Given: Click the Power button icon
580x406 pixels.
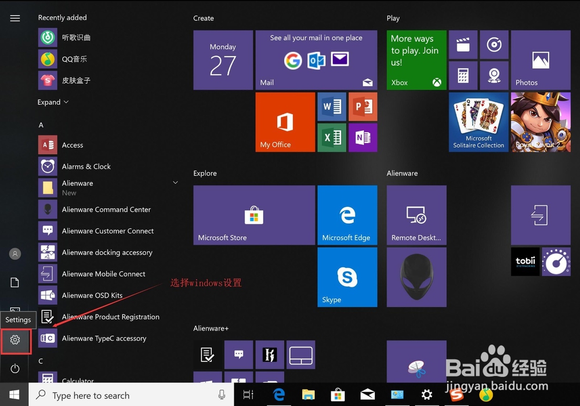Looking at the screenshot, I should (15, 368).
